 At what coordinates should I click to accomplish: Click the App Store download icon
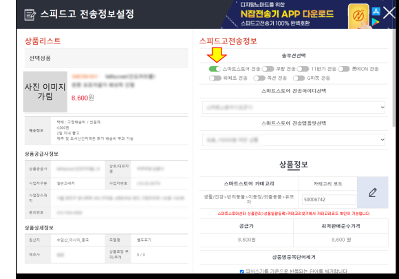click(x=376, y=11)
